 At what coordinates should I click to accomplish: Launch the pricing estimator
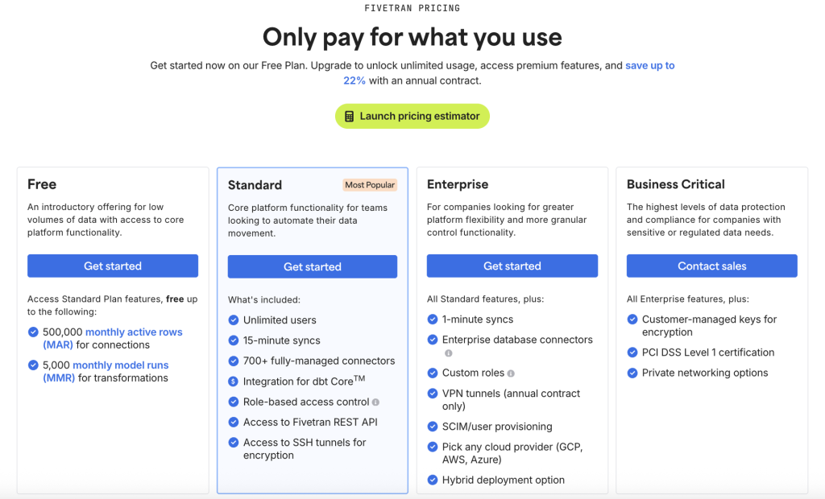412,116
